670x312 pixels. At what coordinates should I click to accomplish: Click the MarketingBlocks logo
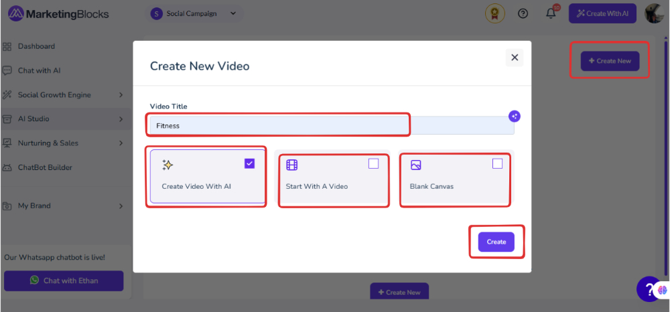click(x=58, y=14)
